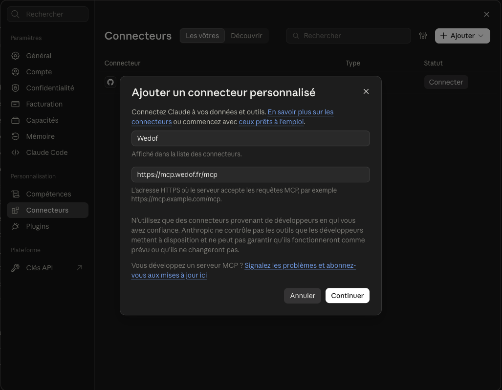The height and width of the screenshot is (390, 502).
Task: Open the Général settings gear icon
Action: pyautogui.click(x=15, y=56)
